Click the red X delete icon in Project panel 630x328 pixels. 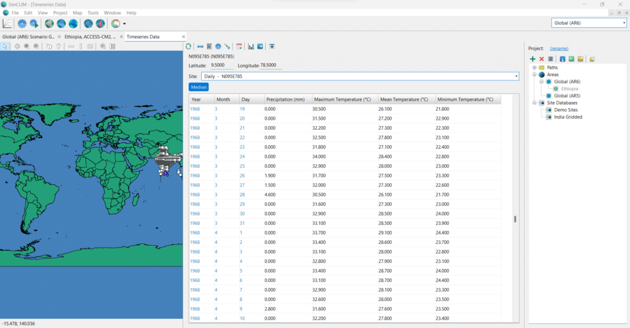(x=541, y=59)
